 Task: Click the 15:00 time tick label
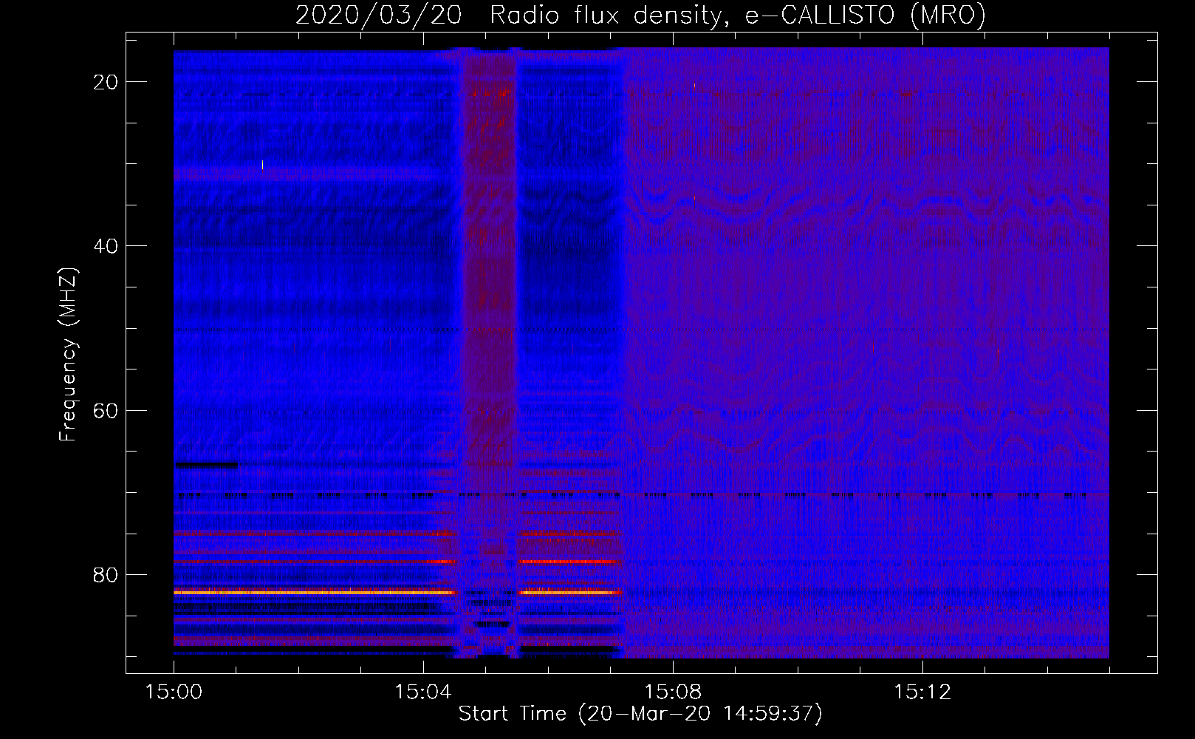point(174,692)
